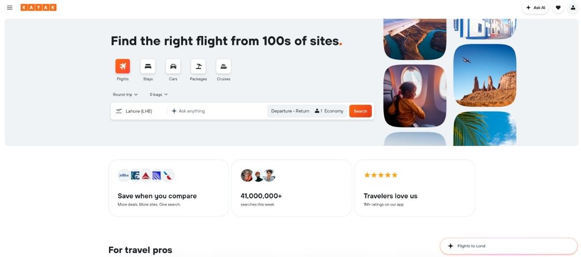Open the hamburger navigation menu
This screenshot has width=581, height=257.
(x=10, y=7)
